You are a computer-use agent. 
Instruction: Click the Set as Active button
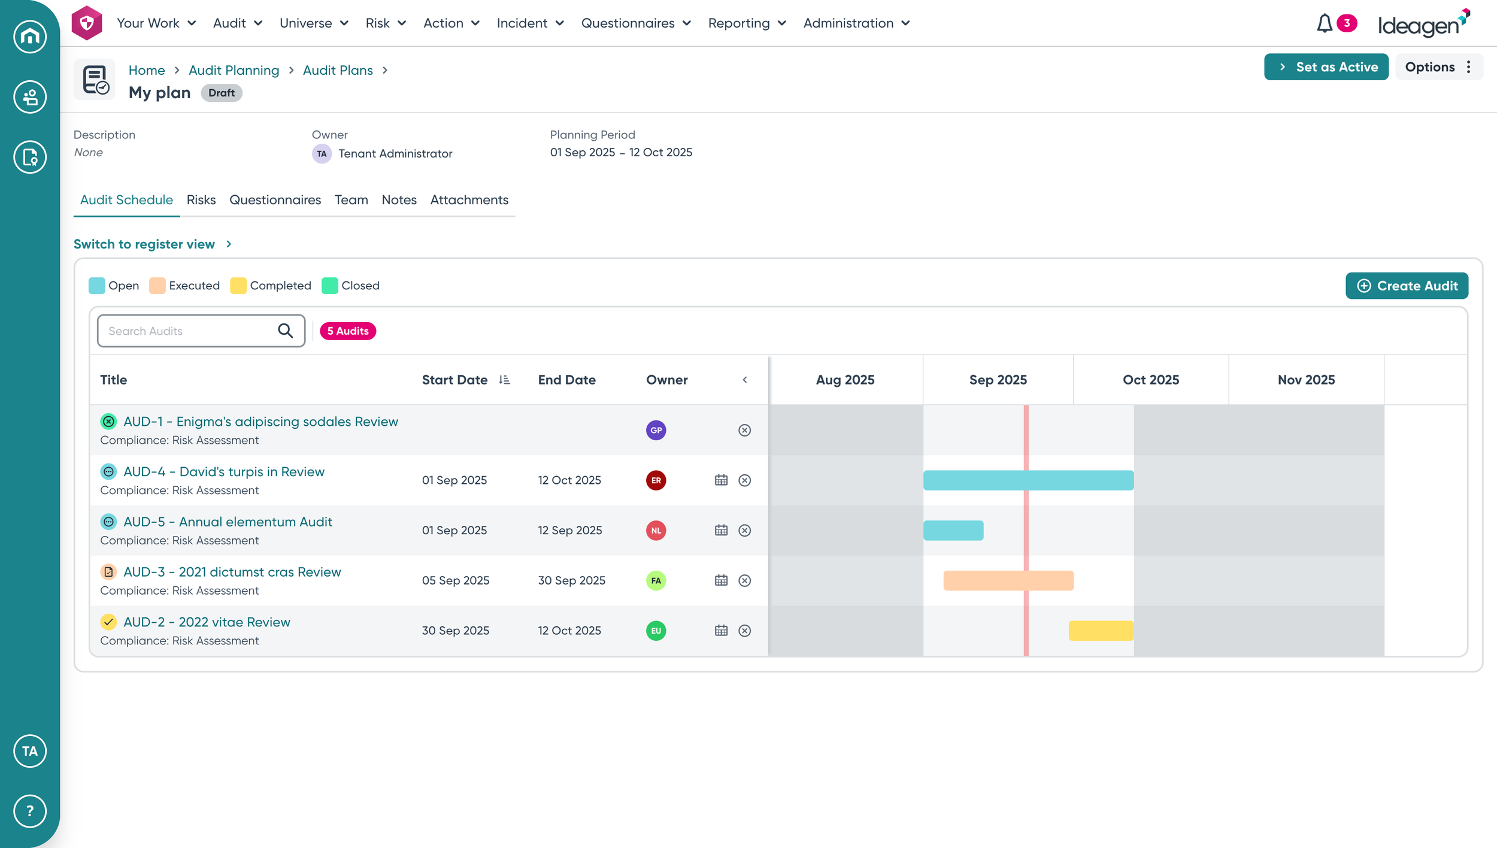click(x=1326, y=67)
